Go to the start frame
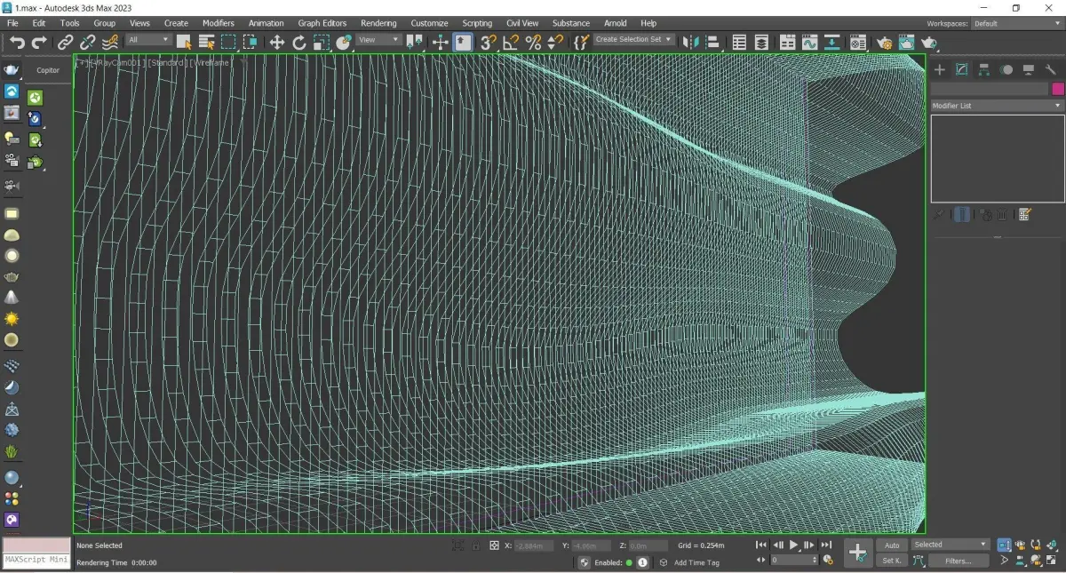This screenshot has height=573, width=1066. tap(761, 545)
